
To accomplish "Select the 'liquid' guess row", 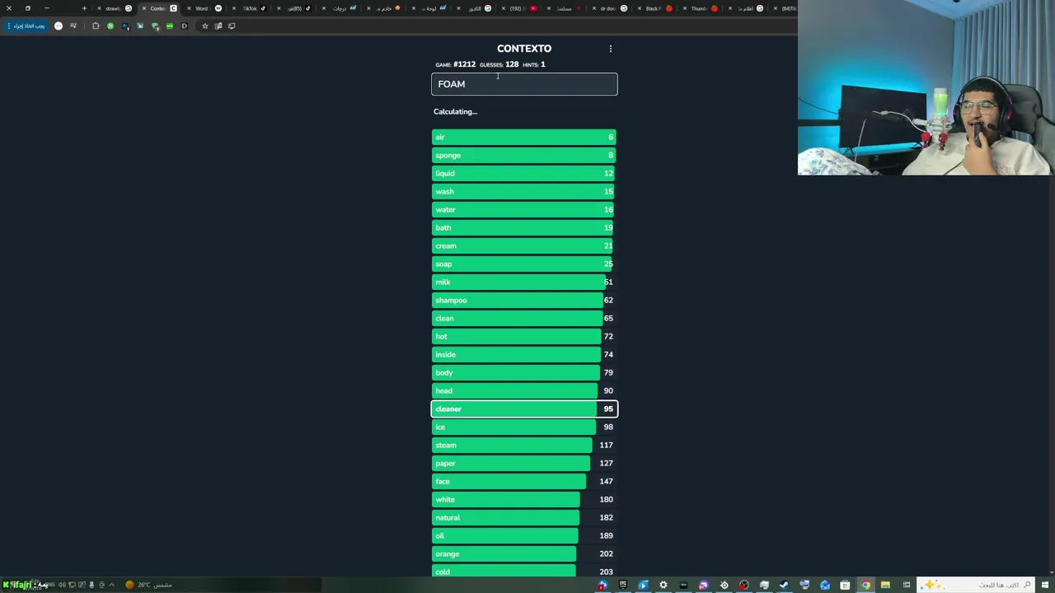I will (x=524, y=173).
